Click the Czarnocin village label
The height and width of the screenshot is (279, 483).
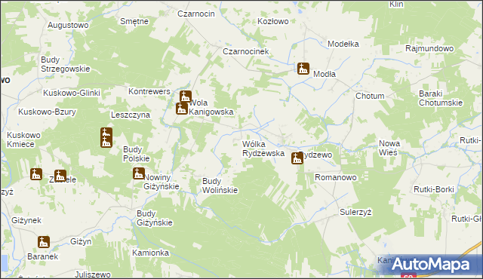(196, 14)
